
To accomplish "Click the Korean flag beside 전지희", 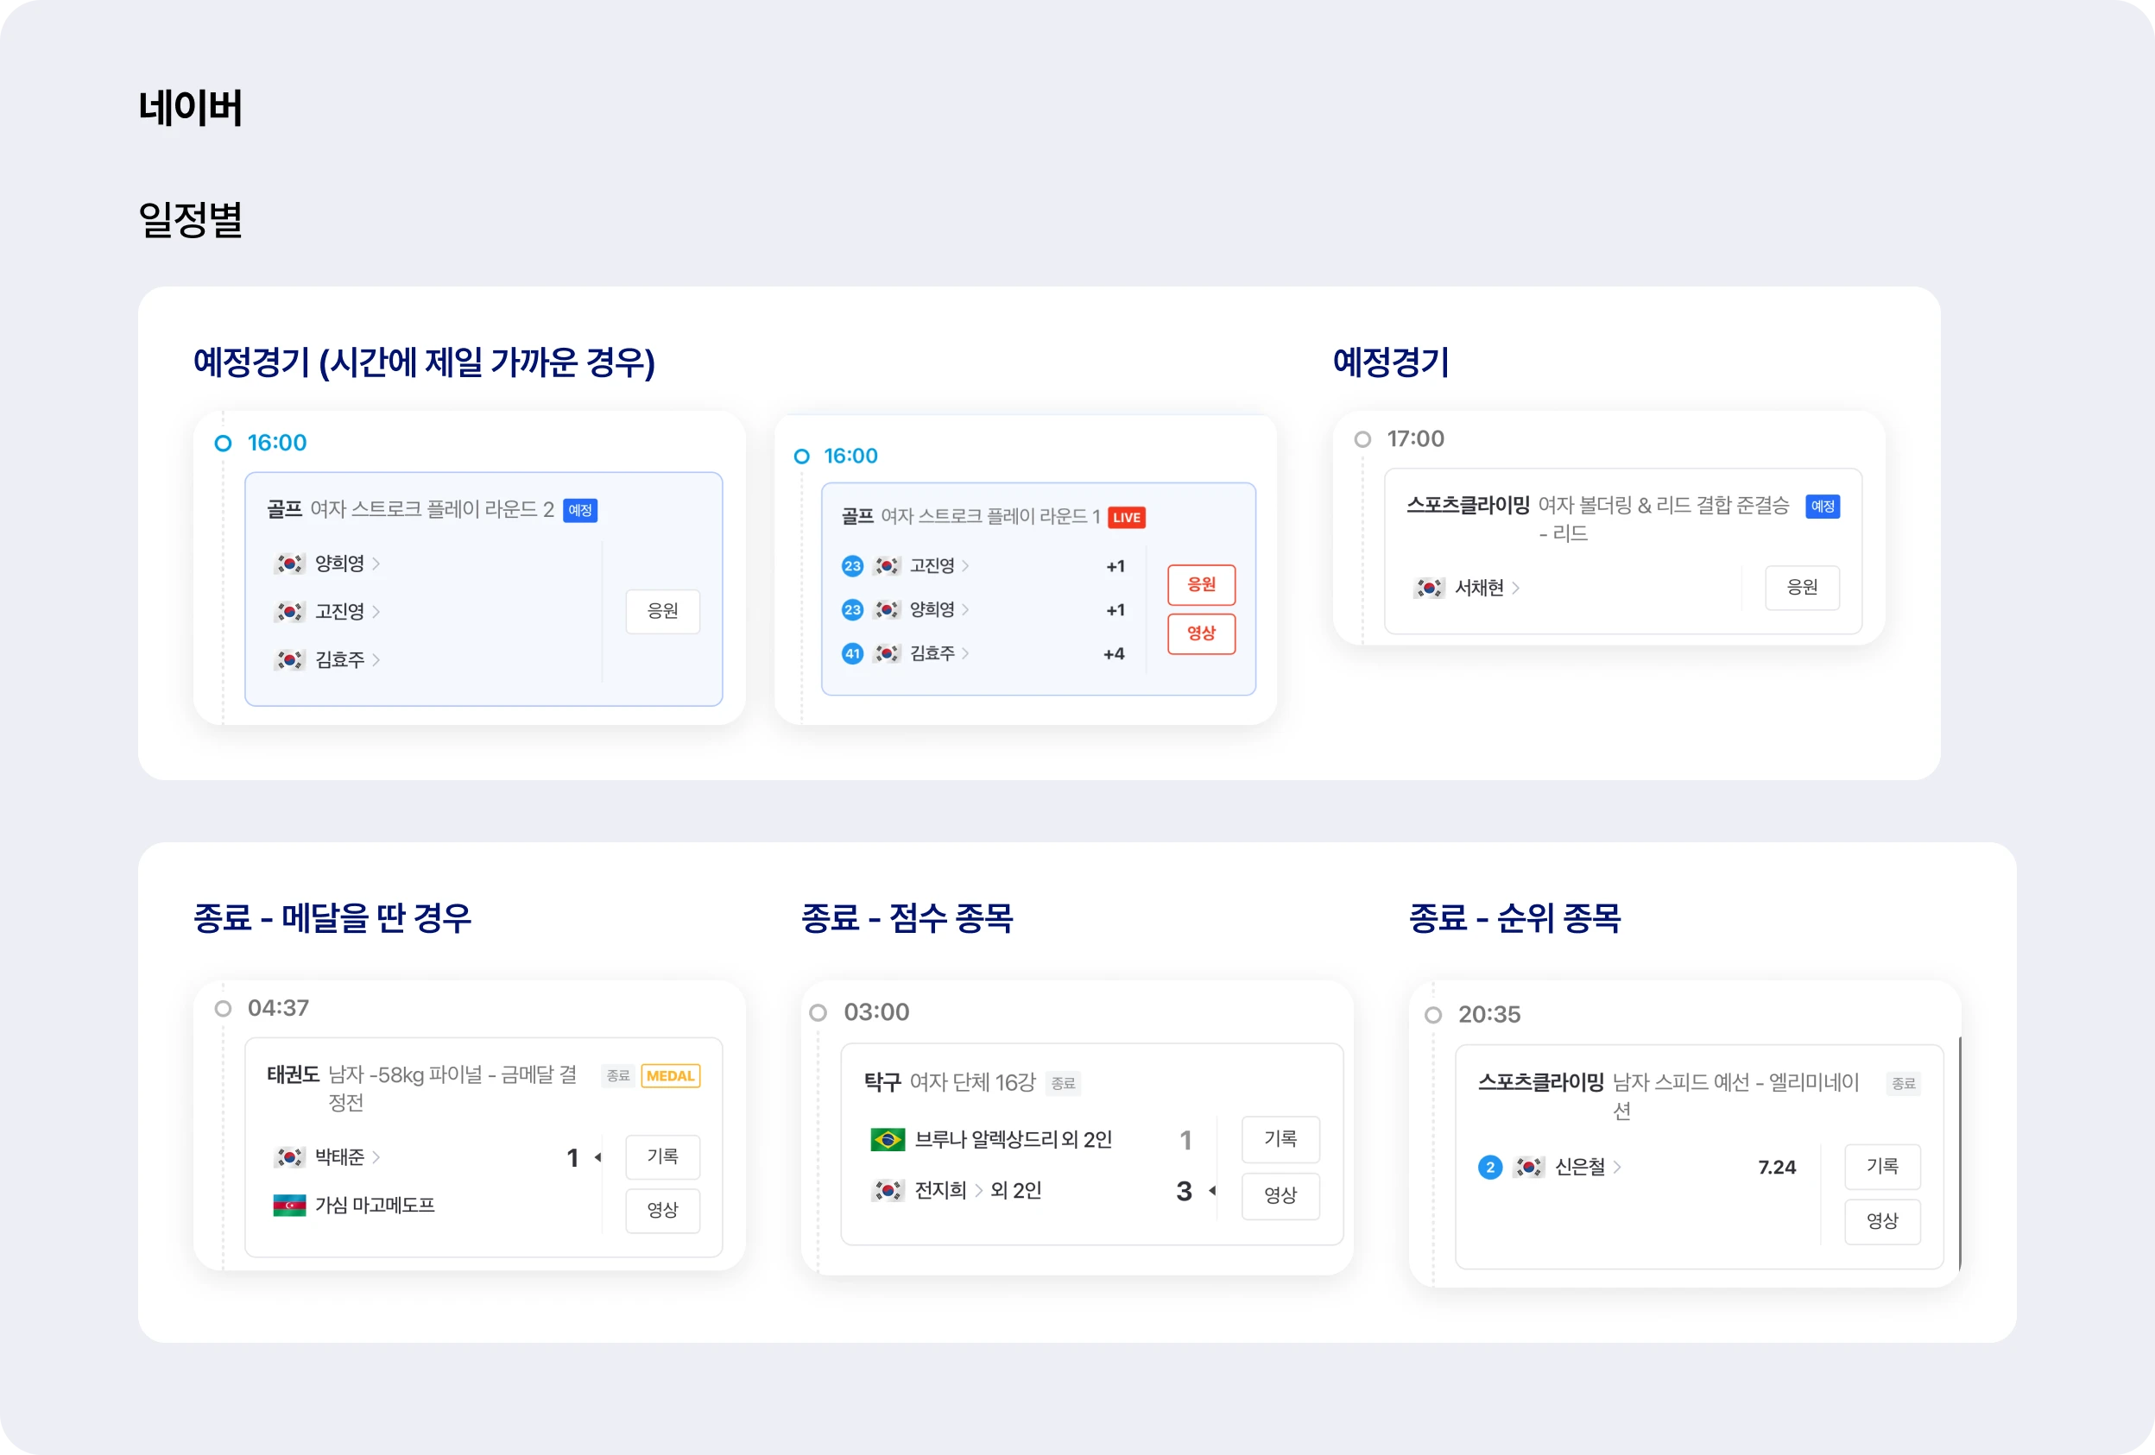I will pyautogui.click(x=888, y=1190).
